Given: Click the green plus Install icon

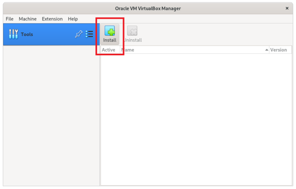Looking at the screenshot, I should coord(109,31).
